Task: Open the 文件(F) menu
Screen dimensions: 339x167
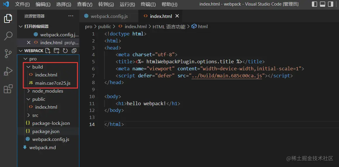Action: tap(22, 4)
